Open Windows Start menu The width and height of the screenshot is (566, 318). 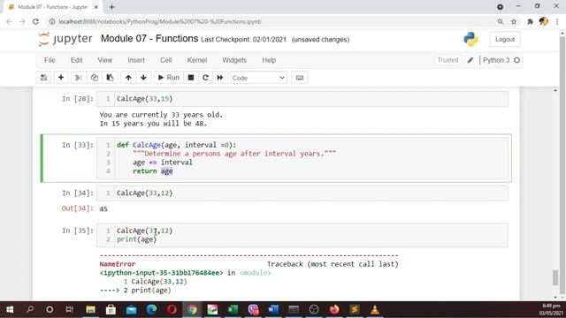coord(10,309)
